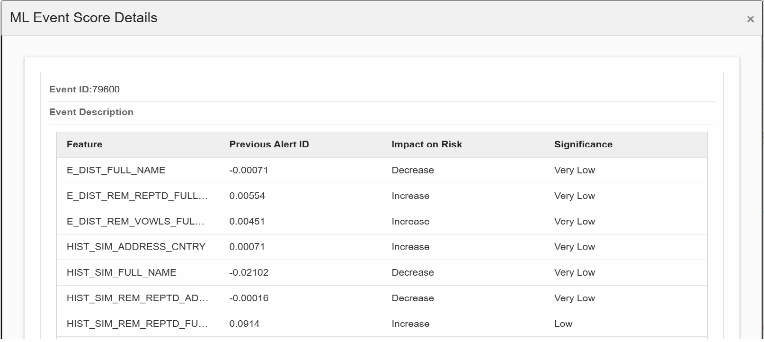The height and width of the screenshot is (342, 764).
Task: Click the value -0.02102
Action: [x=249, y=273]
